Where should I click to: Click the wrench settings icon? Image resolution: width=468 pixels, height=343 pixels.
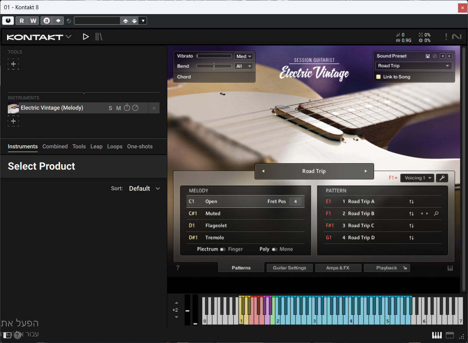pos(442,178)
